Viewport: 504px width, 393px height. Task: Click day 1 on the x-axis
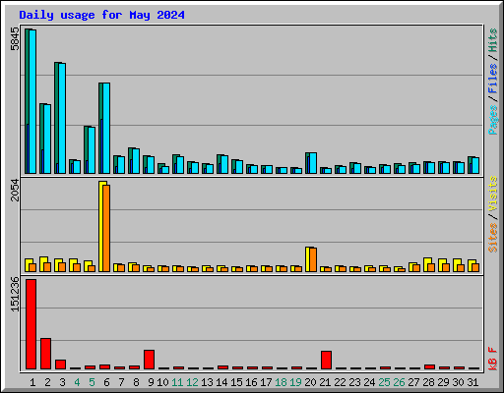(32, 382)
